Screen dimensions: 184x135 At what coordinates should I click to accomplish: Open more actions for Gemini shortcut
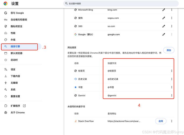(x=172, y=95)
